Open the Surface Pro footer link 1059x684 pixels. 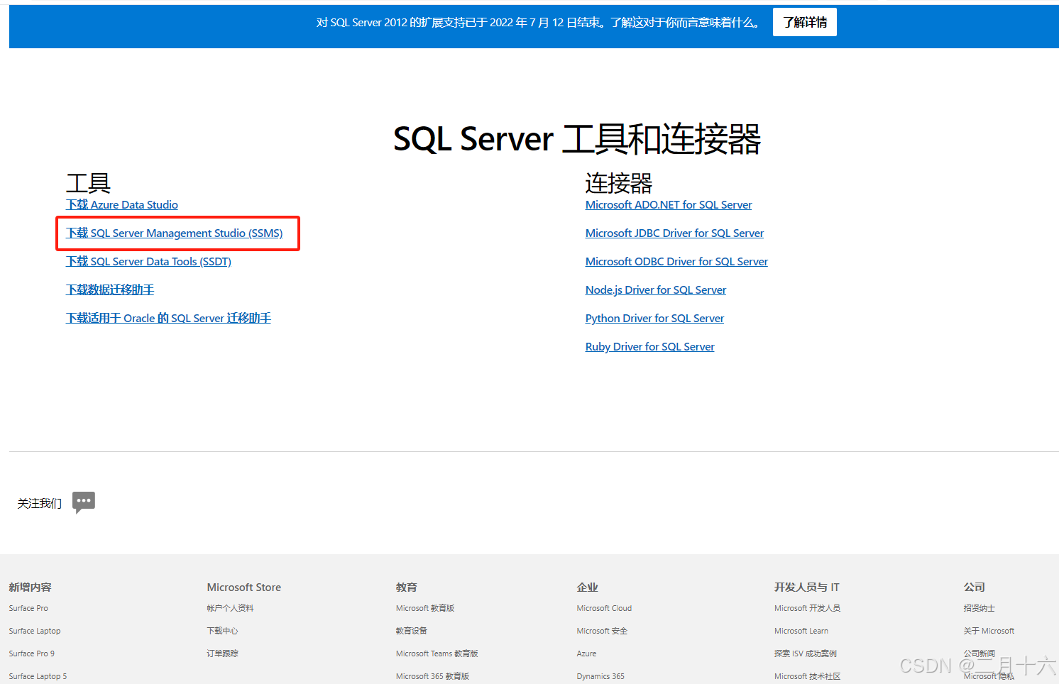point(28,608)
